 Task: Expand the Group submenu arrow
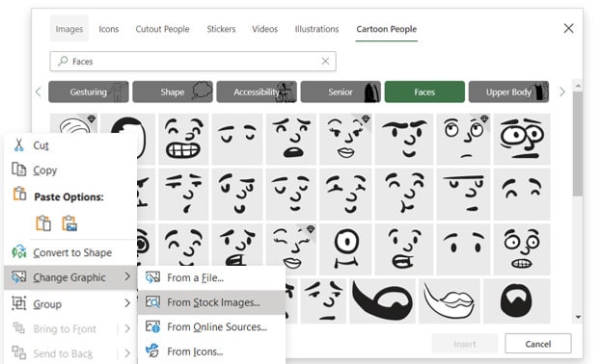click(x=127, y=303)
